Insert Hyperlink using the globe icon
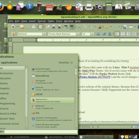Viewport: 139px width, 139px height. pyautogui.click(x=125, y=27)
